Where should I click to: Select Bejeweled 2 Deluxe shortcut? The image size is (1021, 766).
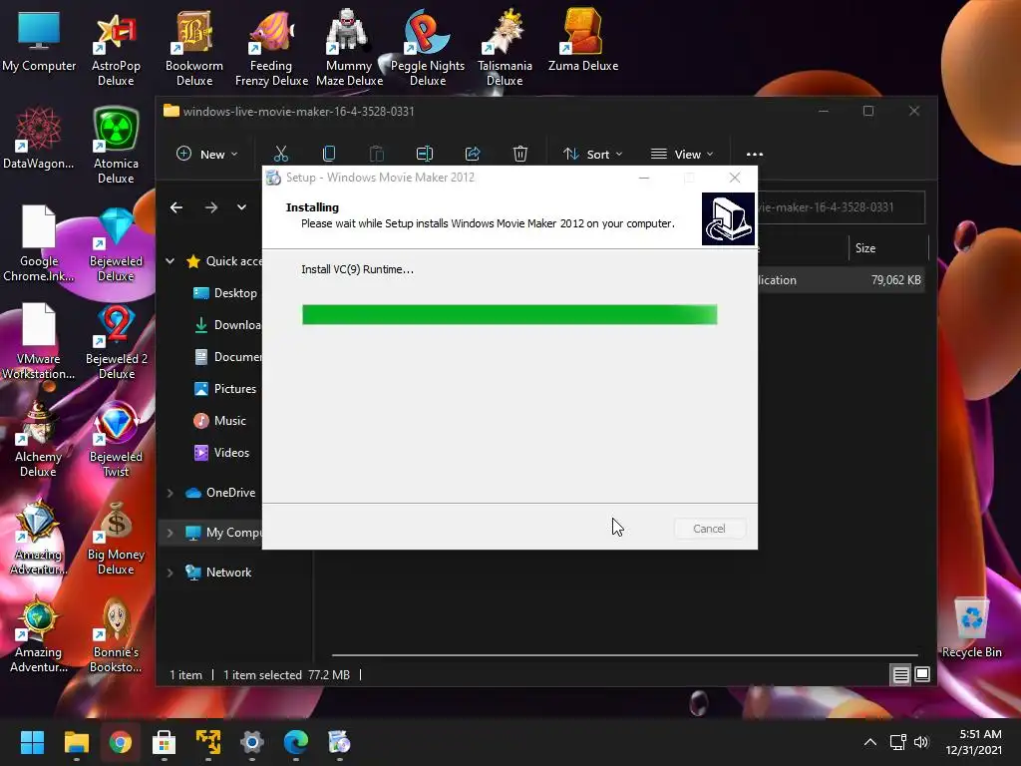116,341
